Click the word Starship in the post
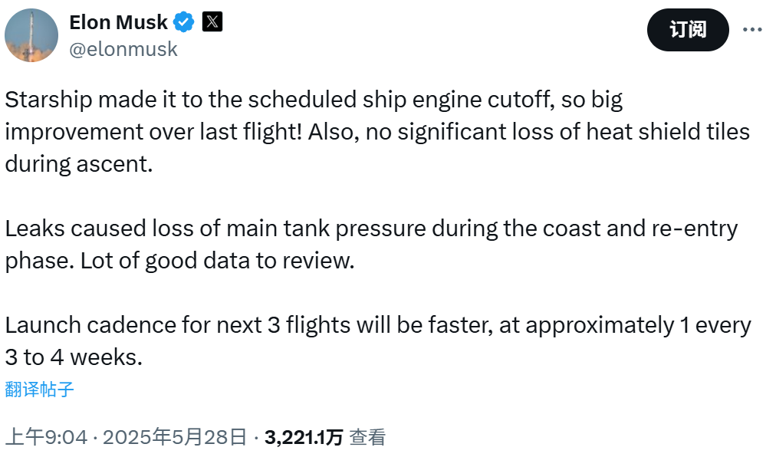Viewport: 776px width, 467px height. tap(48, 100)
